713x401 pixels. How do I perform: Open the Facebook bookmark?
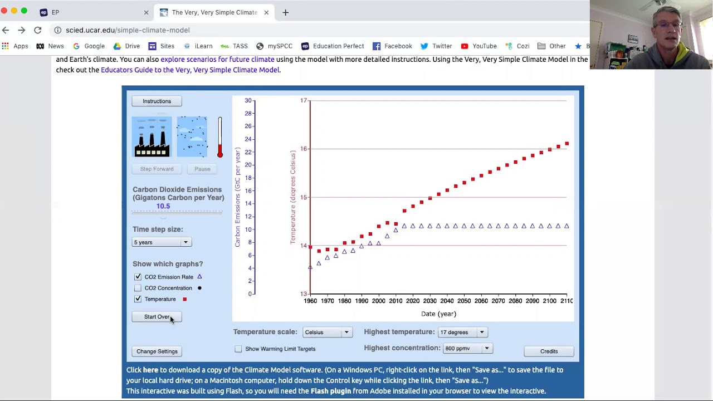[392, 46]
